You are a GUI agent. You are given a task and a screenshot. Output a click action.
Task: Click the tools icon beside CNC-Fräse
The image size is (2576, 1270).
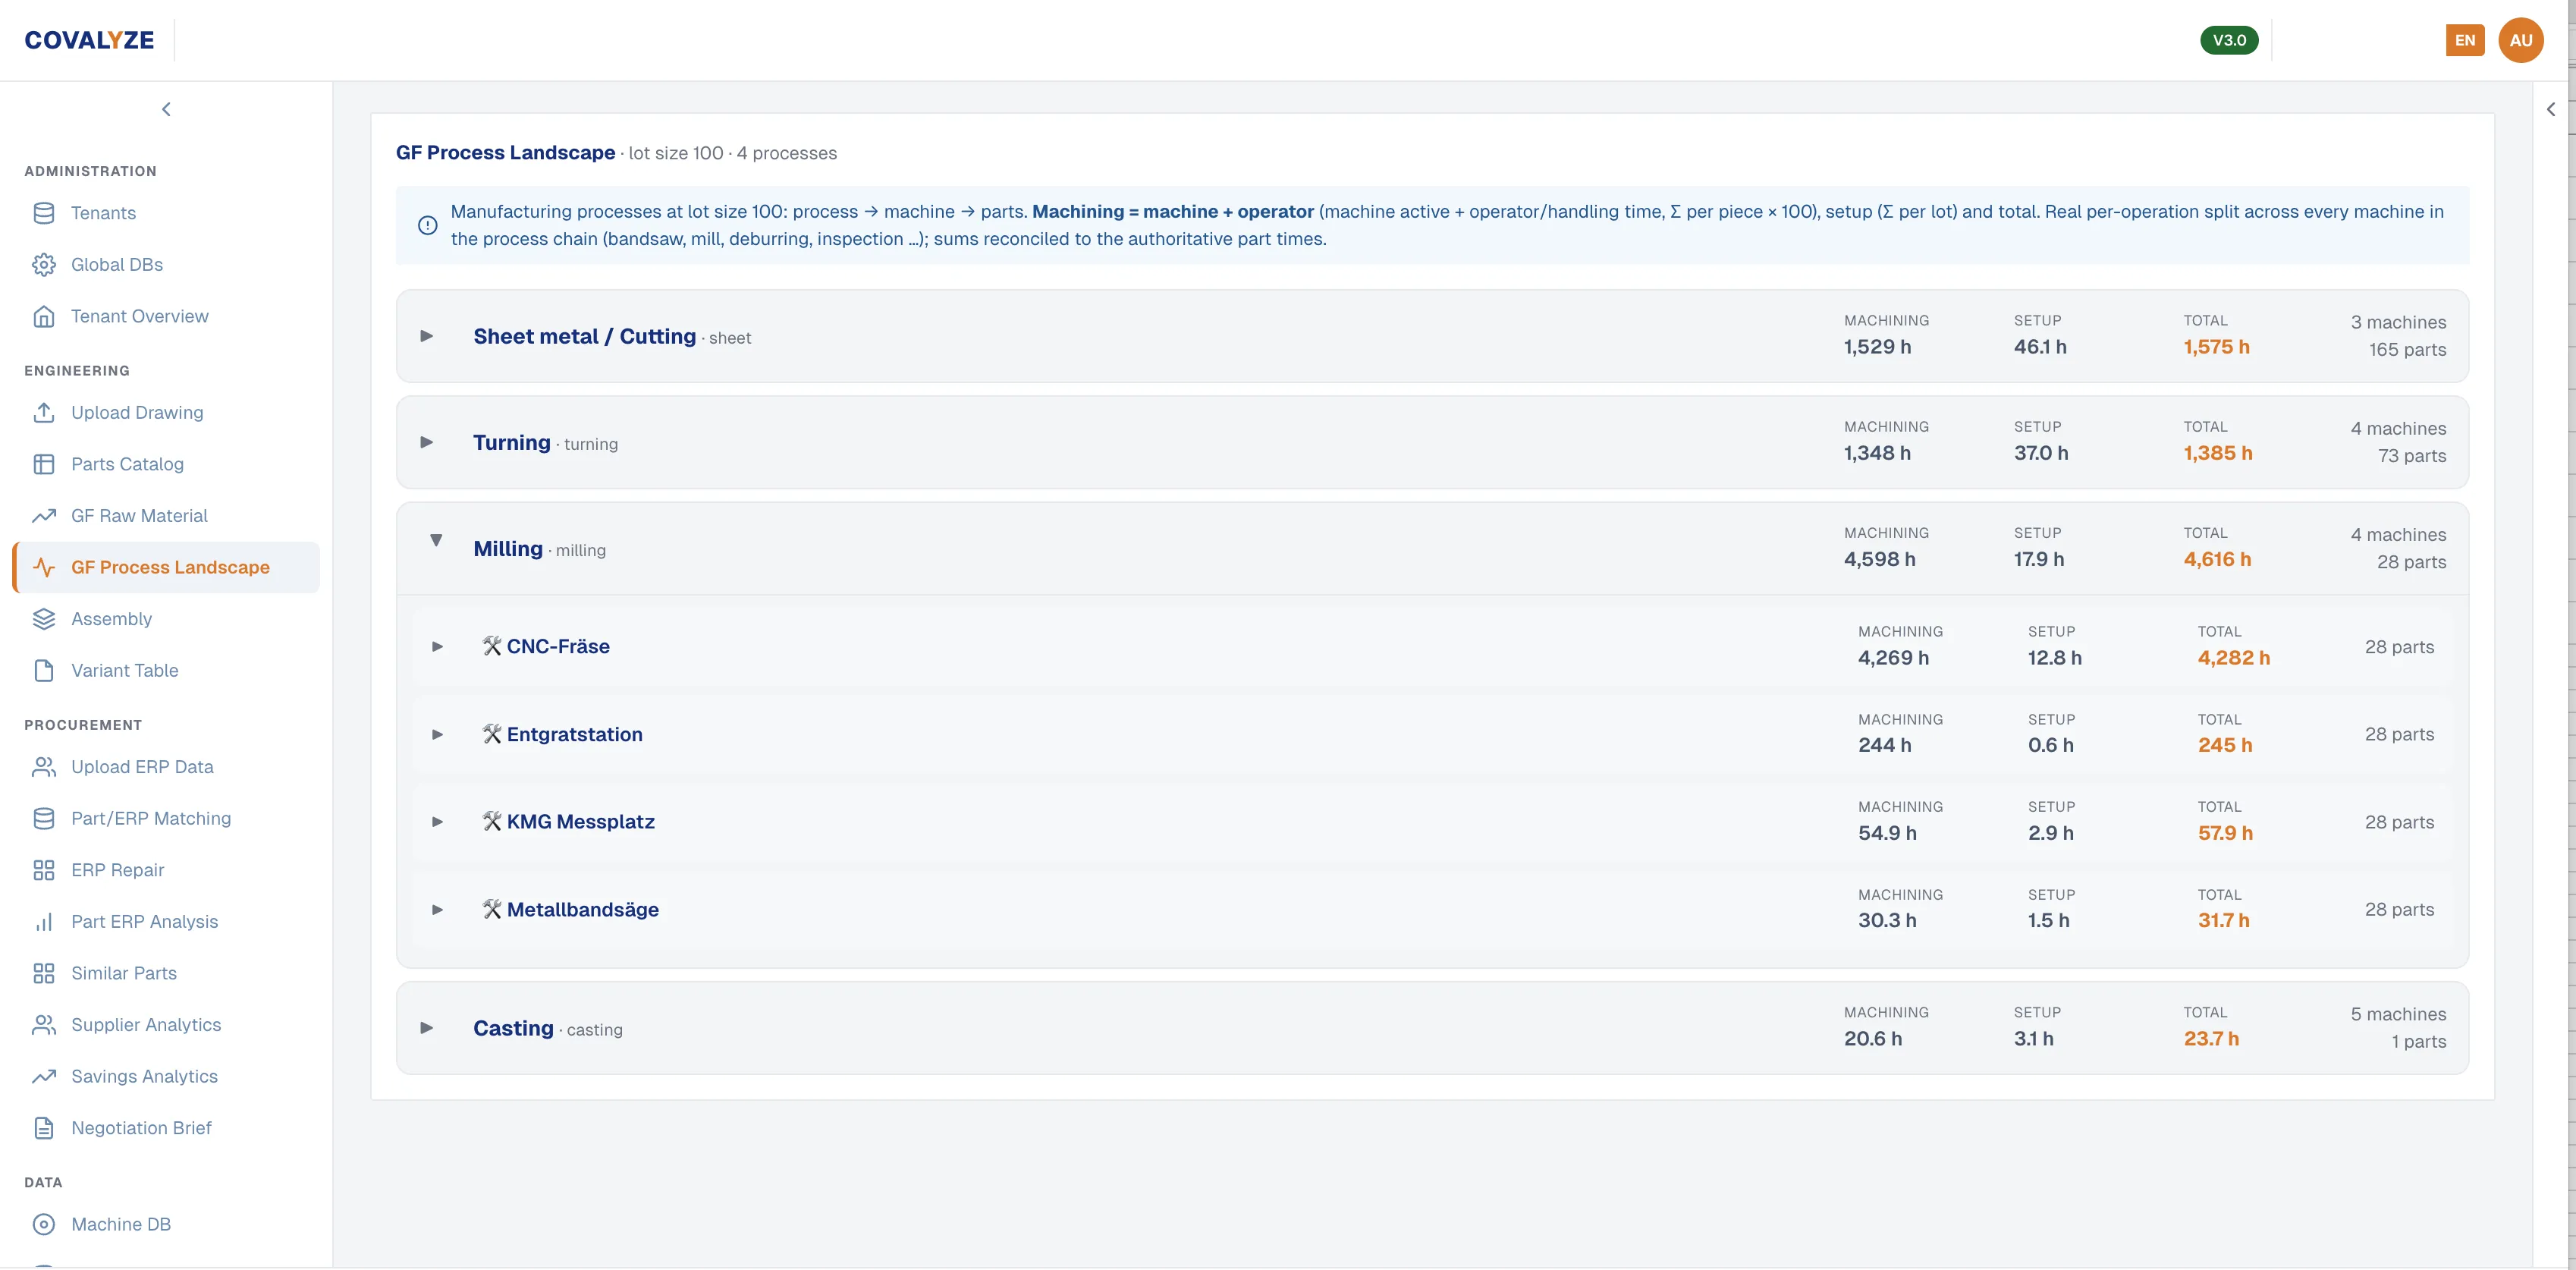tap(491, 646)
